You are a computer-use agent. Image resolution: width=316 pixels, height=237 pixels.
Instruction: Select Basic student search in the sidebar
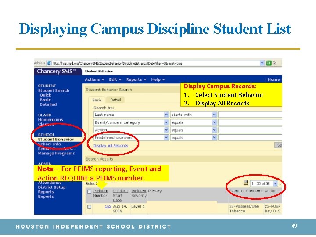pos(45,100)
